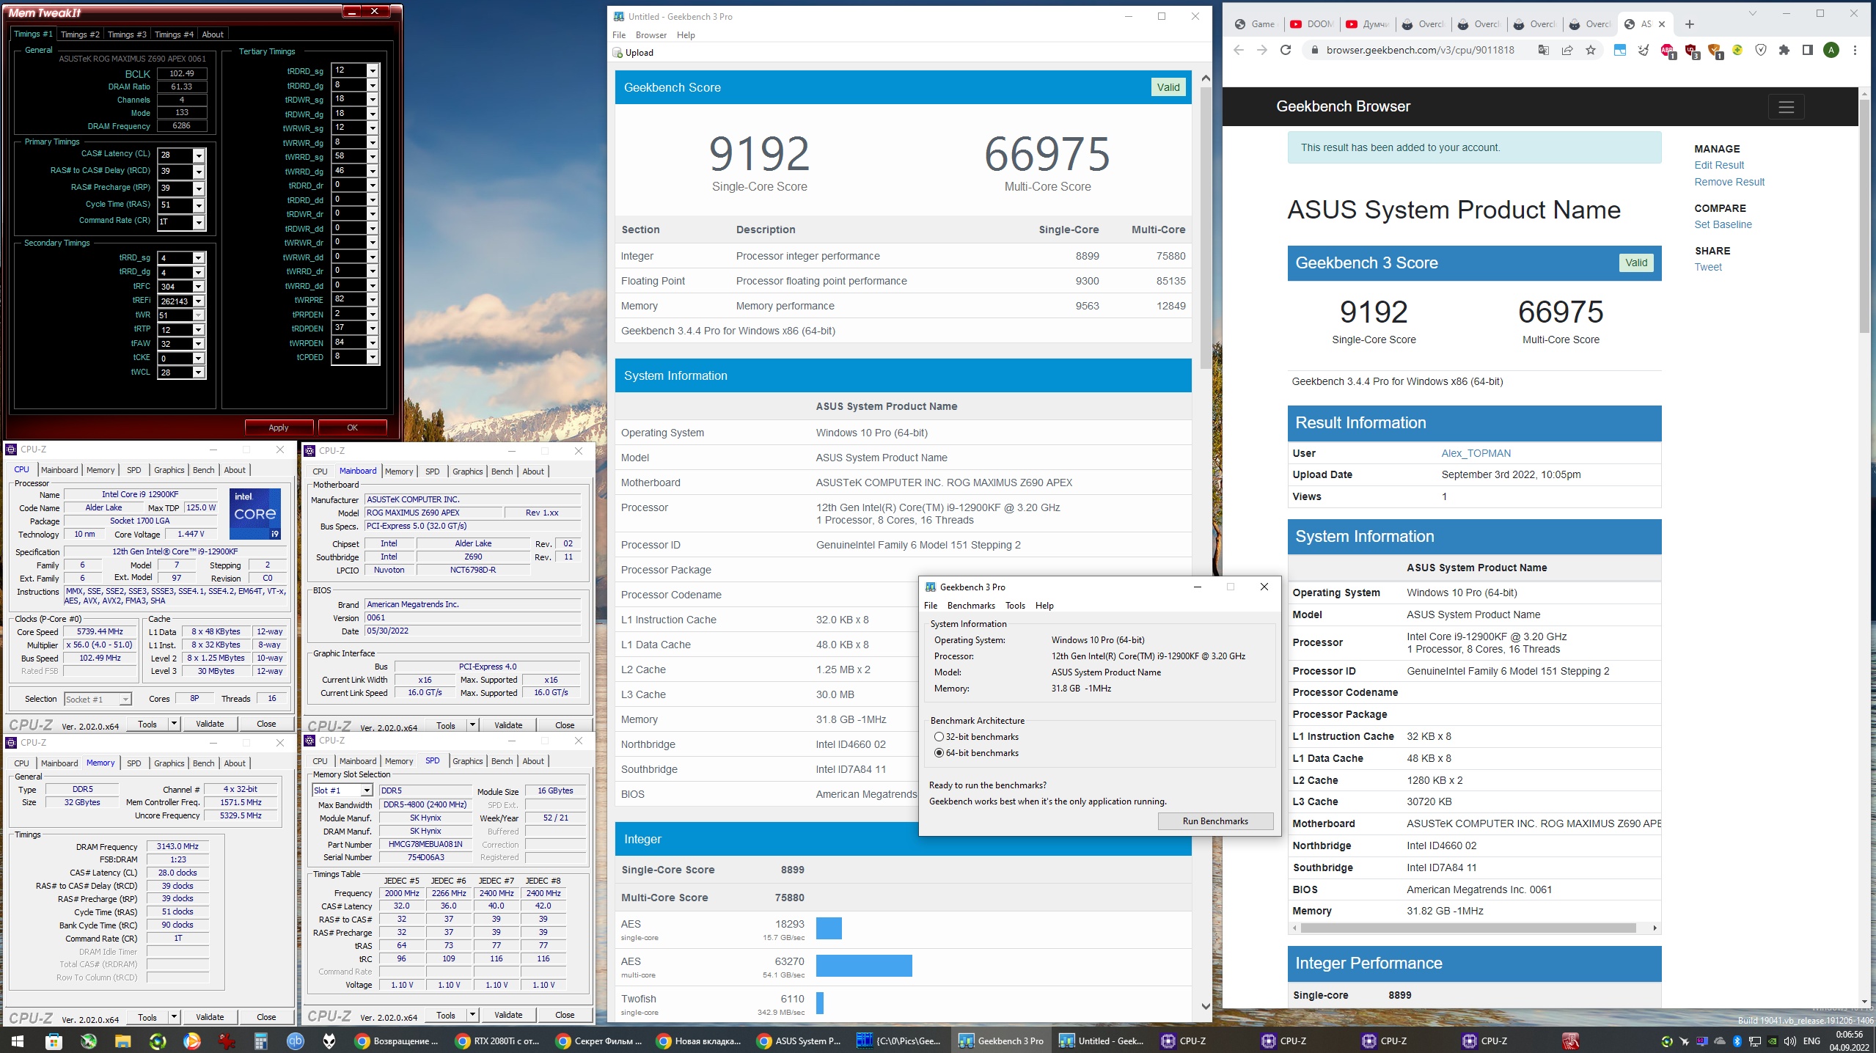
Task: Switch to Timings #2 tab in MemTweakIt
Action: tap(80, 34)
